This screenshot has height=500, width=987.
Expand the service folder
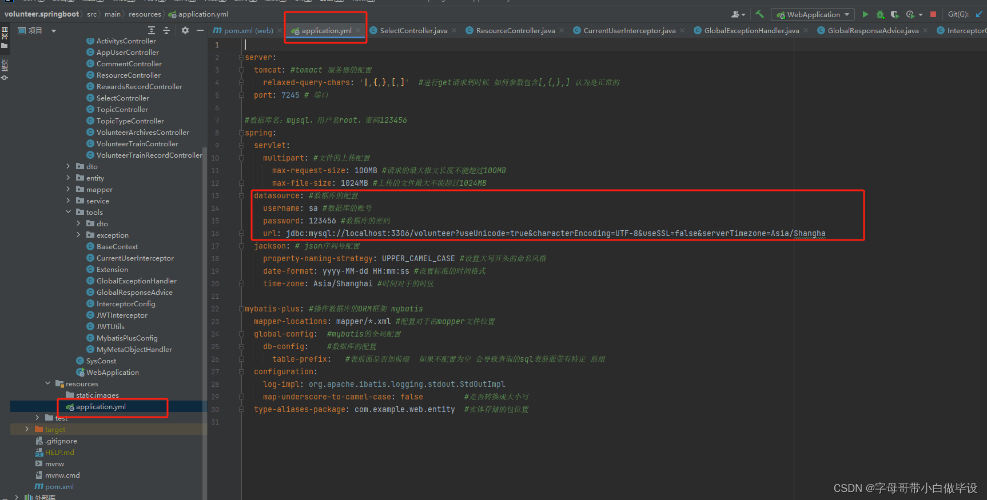coord(69,201)
